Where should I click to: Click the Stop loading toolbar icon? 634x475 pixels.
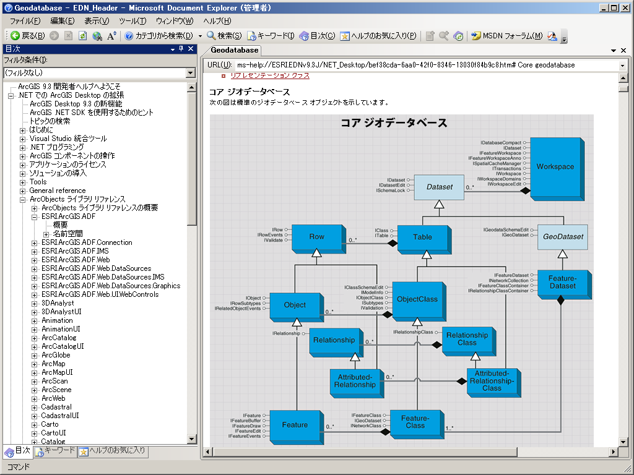(x=69, y=36)
